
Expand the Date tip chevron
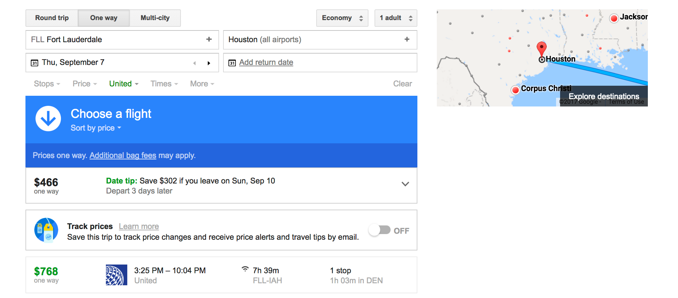pyautogui.click(x=405, y=184)
